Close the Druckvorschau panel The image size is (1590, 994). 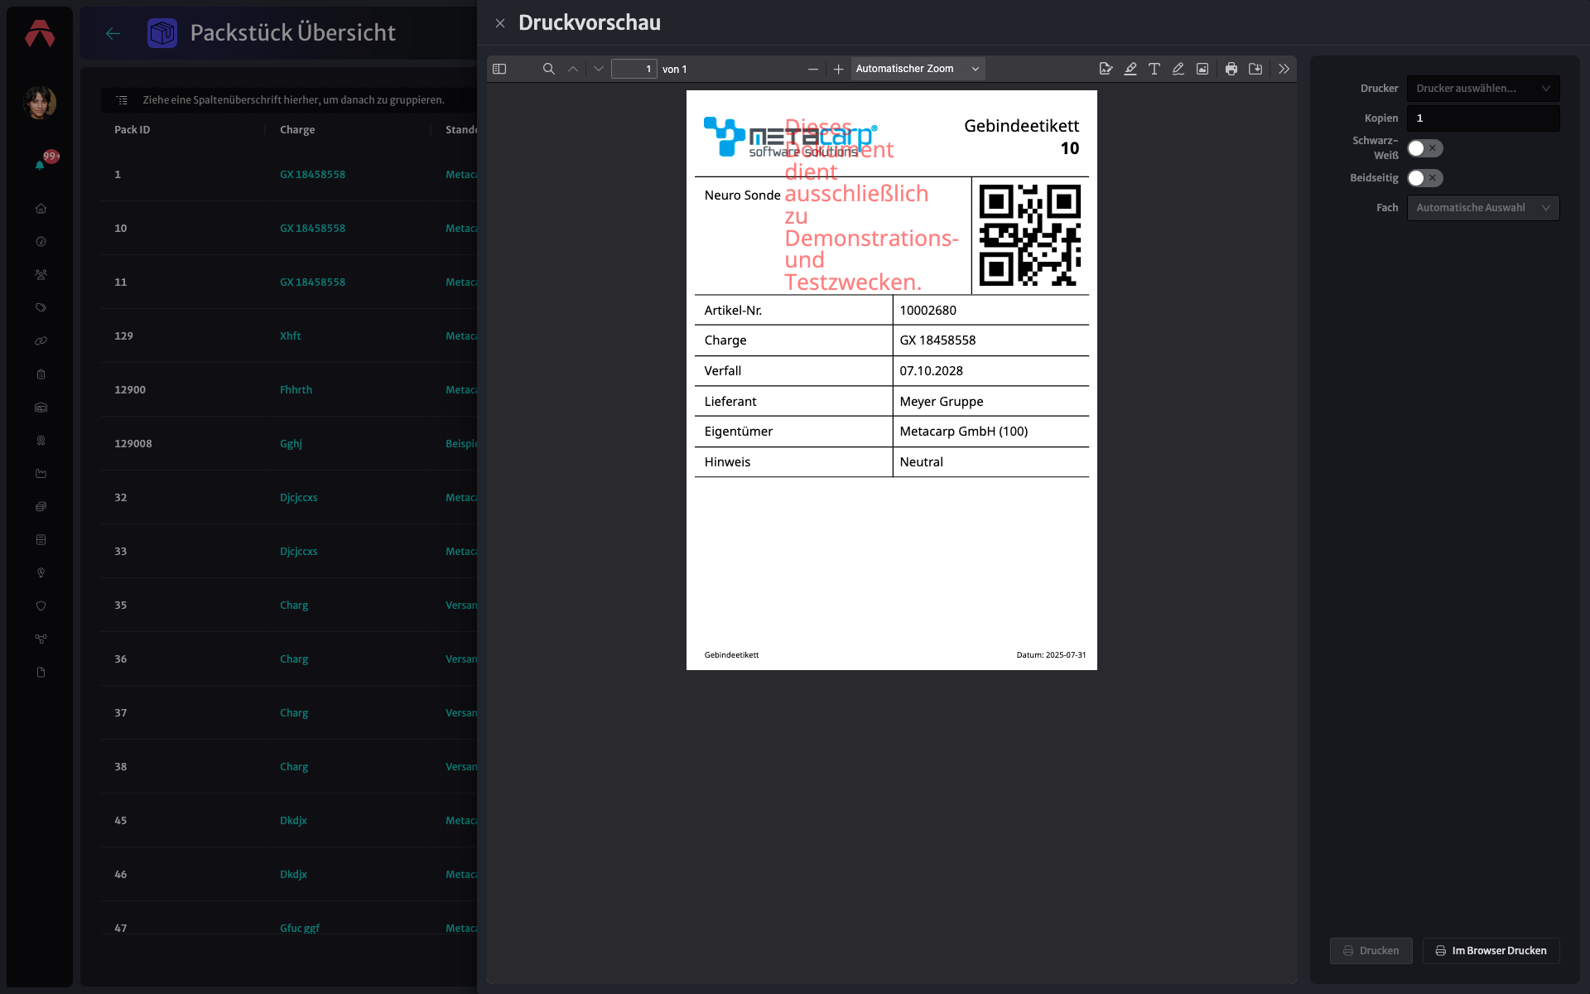click(x=500, y=23)
